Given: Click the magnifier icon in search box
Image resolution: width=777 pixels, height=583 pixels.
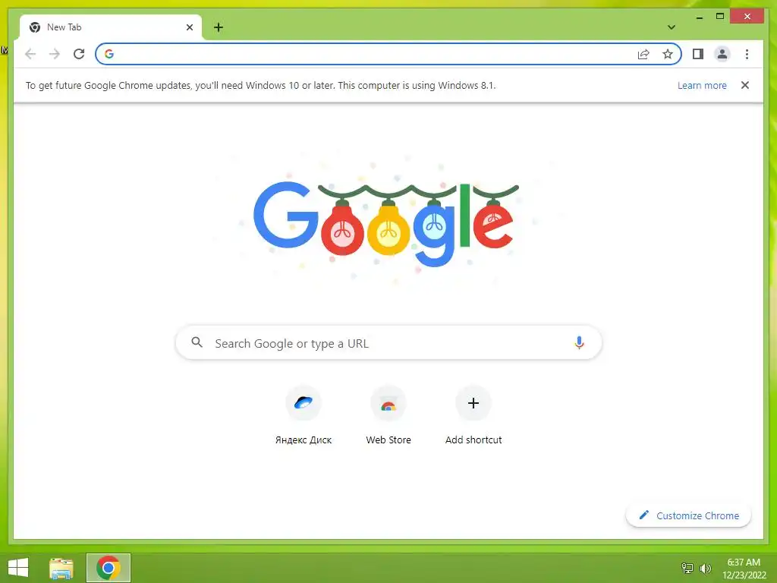Looking at the screenshot, I should click(x=197, y=342).
